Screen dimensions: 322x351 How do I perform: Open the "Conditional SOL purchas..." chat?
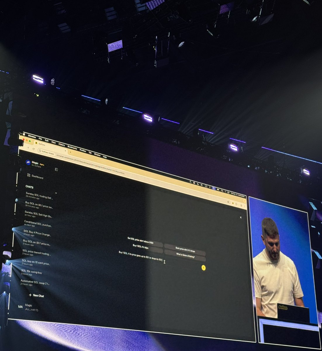38,224
